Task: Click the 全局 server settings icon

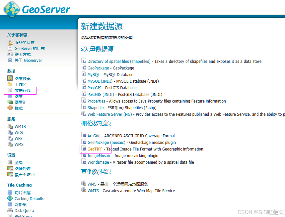Action: coord(10,162)
